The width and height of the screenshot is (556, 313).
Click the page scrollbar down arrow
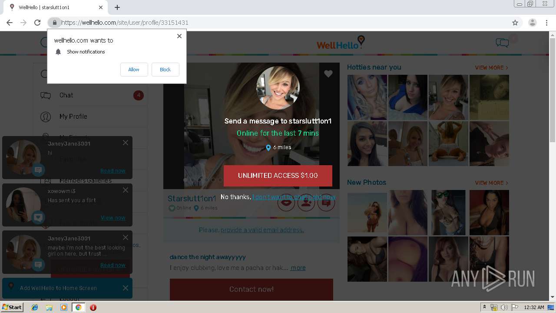tap(553, 297)
